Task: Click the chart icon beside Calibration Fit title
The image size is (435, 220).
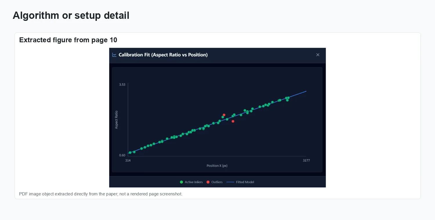Action: click(114, 55)
